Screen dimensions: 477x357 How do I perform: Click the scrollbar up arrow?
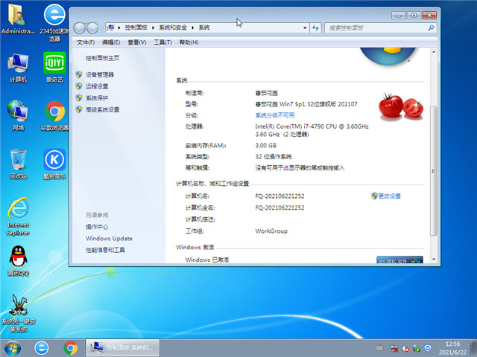434,52
